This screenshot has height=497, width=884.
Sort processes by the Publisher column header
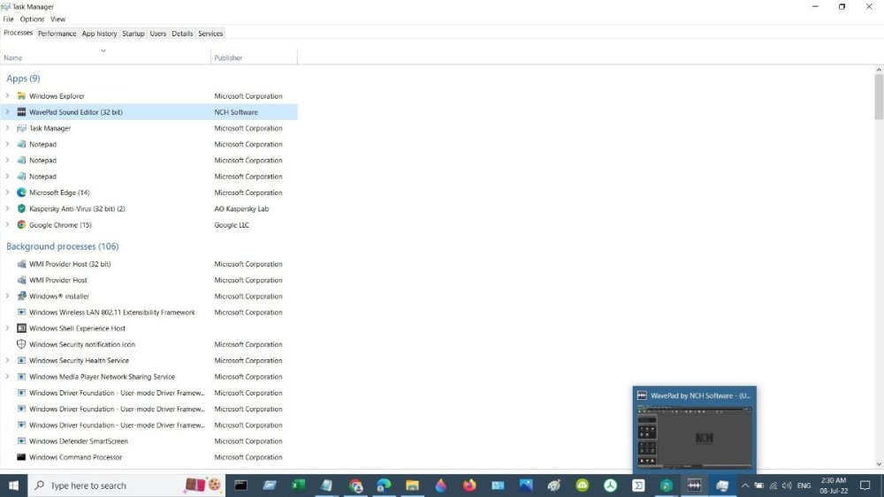[255, 57]
